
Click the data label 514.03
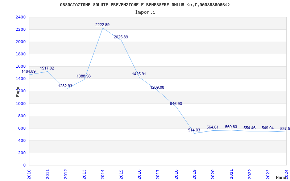(x=194, y=130)
